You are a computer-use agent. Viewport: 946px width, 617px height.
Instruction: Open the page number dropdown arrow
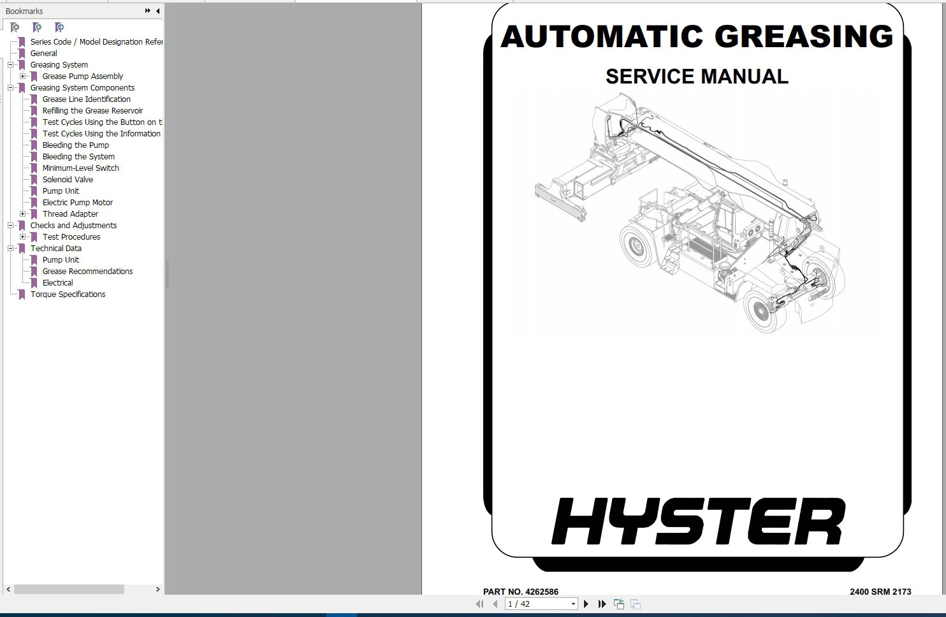pos(573,604)
